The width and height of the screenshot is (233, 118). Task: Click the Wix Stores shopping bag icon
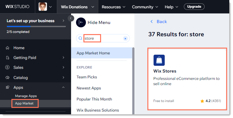click(x=159, y=60)
